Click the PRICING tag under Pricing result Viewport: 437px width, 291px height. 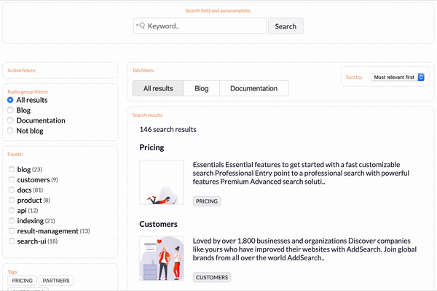[207, 201]
